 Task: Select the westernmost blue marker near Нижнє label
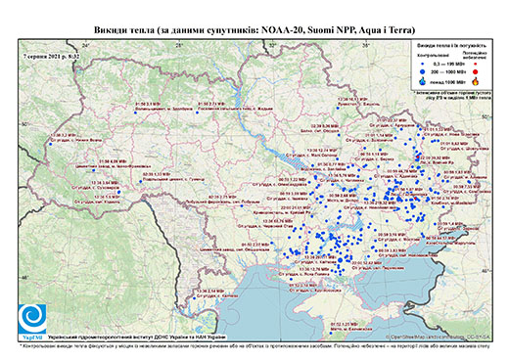click(50, 144)
